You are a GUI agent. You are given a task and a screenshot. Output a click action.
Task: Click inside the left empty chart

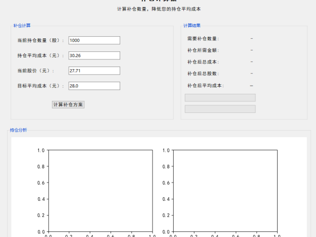[x=100, y=191]
